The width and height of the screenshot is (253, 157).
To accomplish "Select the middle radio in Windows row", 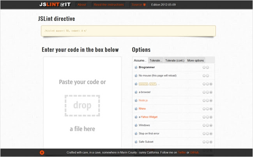I will coord(207,125).
